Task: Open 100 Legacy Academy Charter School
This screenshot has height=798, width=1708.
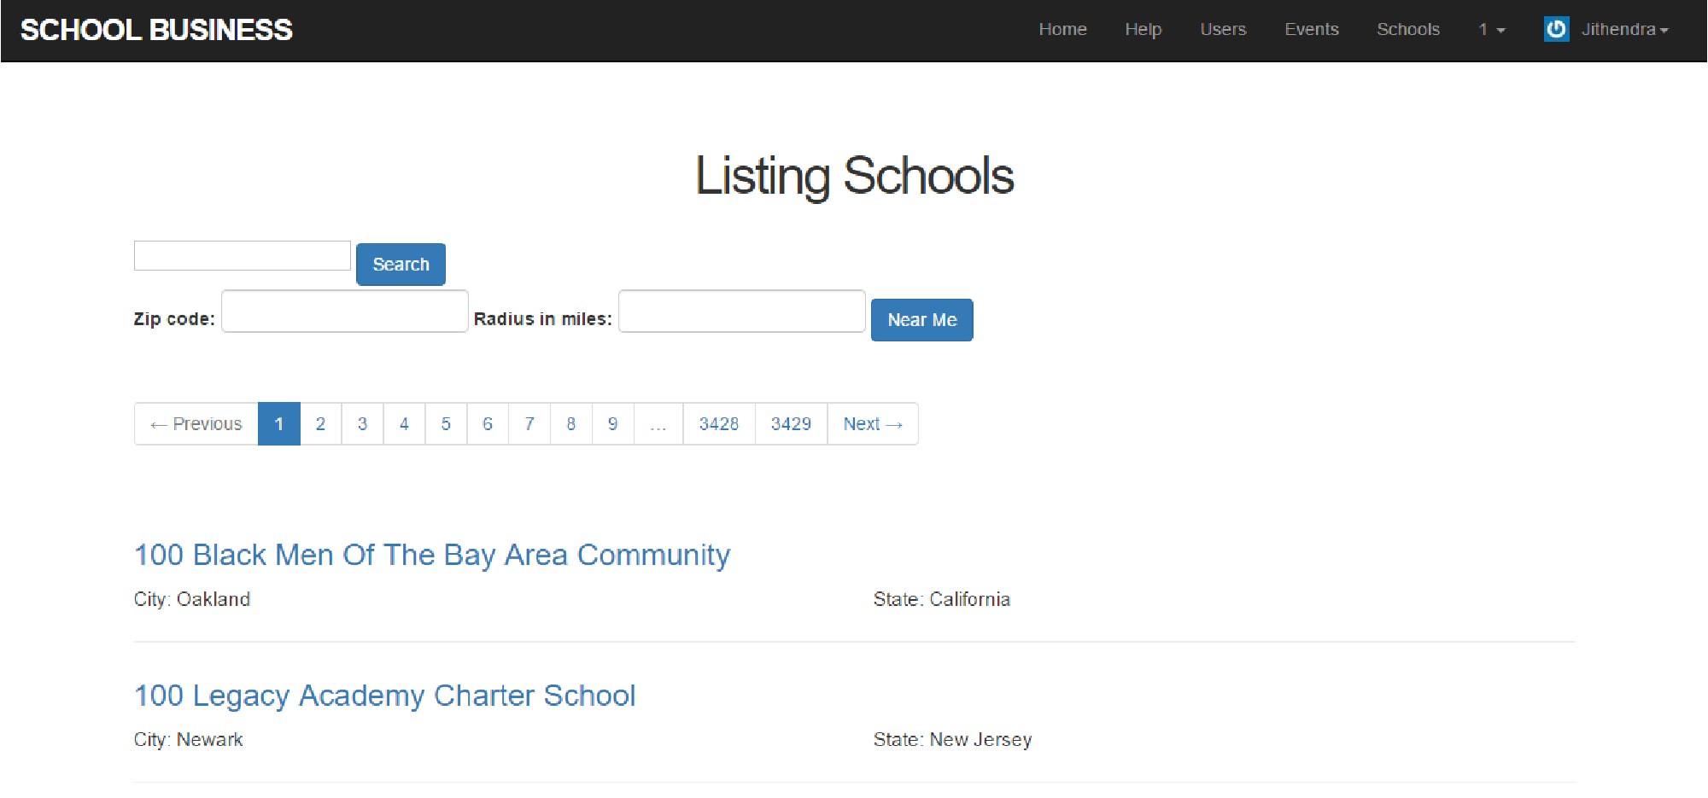Action: pyautogui.click(x=384, y=696)
